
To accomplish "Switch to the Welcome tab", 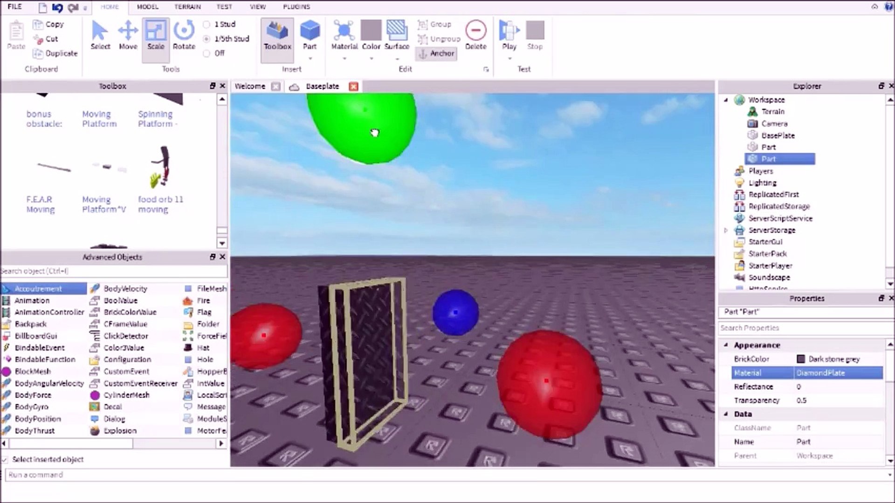I will [x=250, y=86].
